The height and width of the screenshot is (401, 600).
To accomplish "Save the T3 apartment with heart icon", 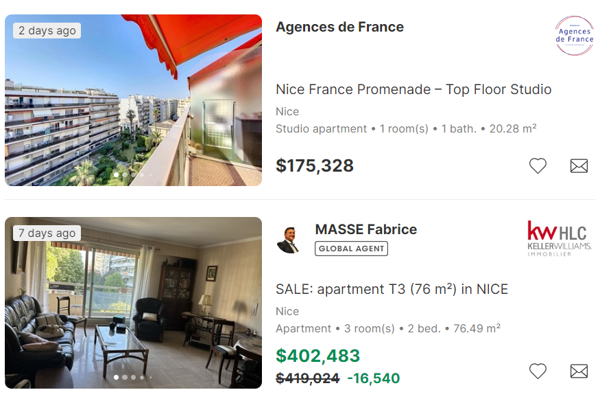I will pyautogui.click(x=538, y=371).
